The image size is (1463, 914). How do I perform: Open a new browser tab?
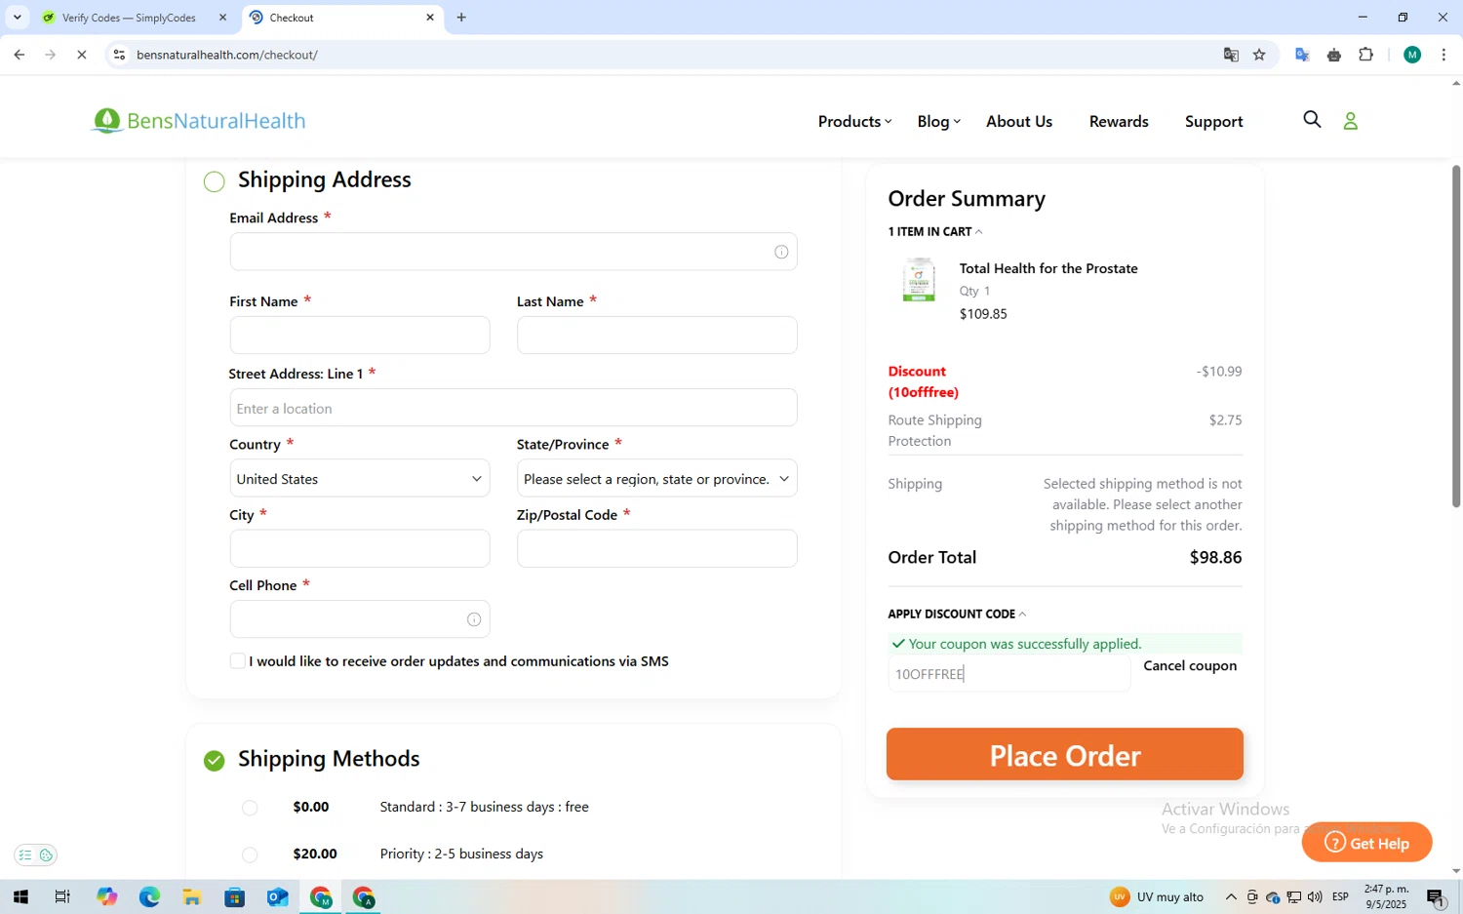[461, 18]
